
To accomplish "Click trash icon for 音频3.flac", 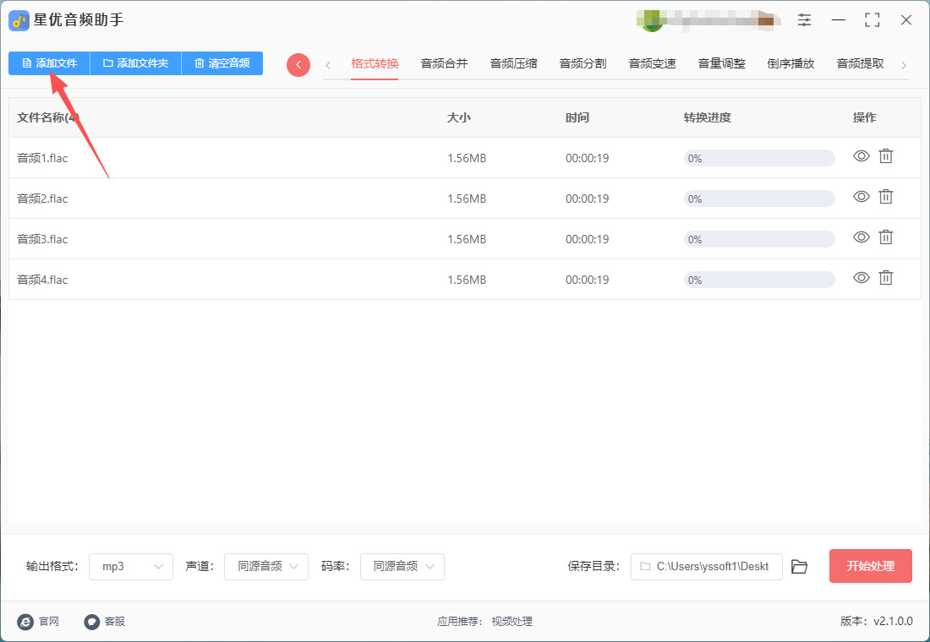I will tap(885, 237).
